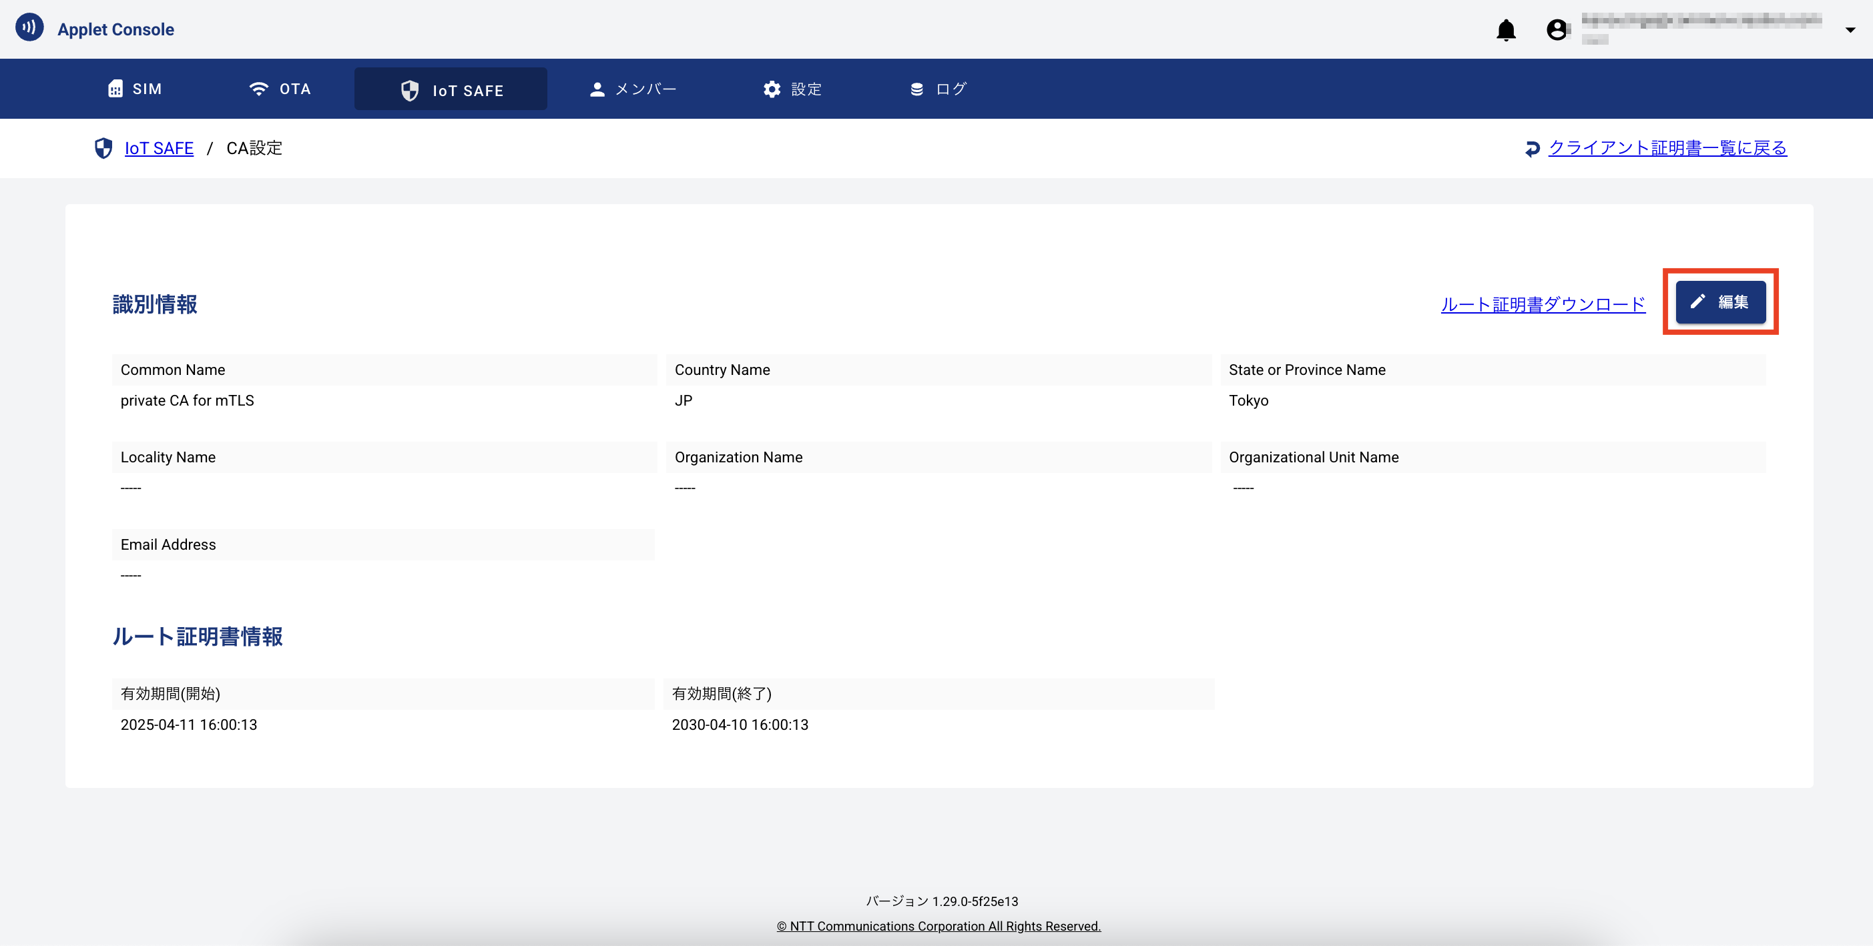This screenshot has height=946, width=1873.
Task: Click the 'Locality Name' label
Action: coord(168,457)
